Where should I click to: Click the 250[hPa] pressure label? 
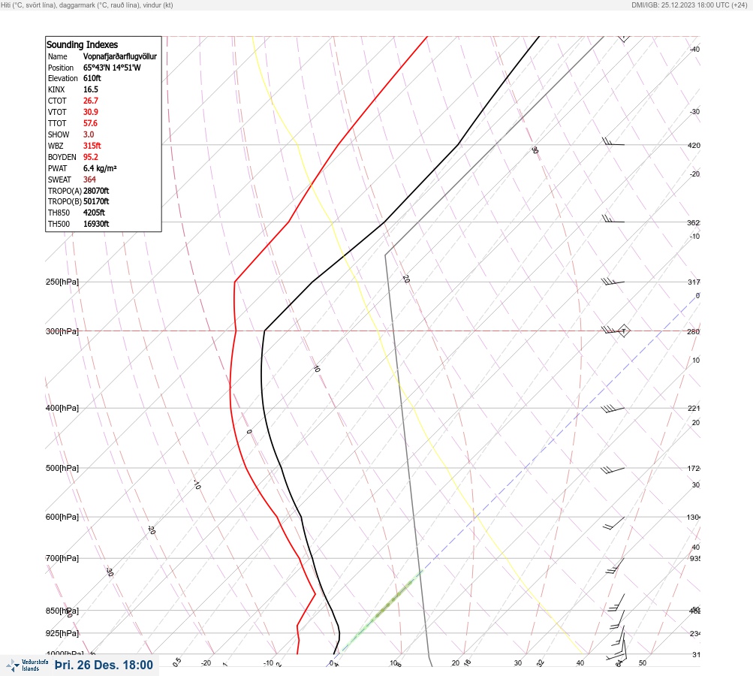click(x=62, y=282)
